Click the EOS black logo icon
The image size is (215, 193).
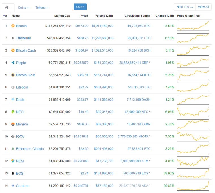coord(13,173)
